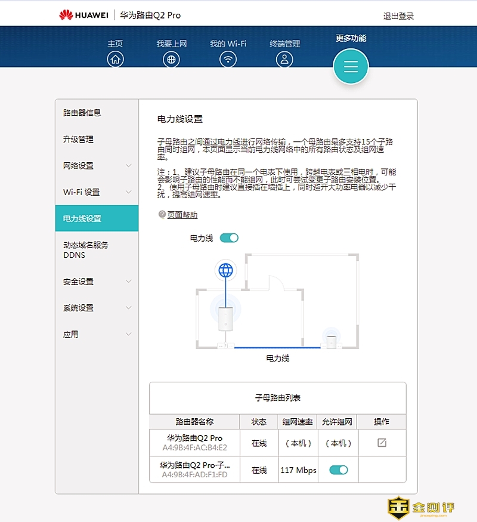Open the internet (我要上网) globe icon
This screenshot has height=522, width=477.
(x=171, y=59)
